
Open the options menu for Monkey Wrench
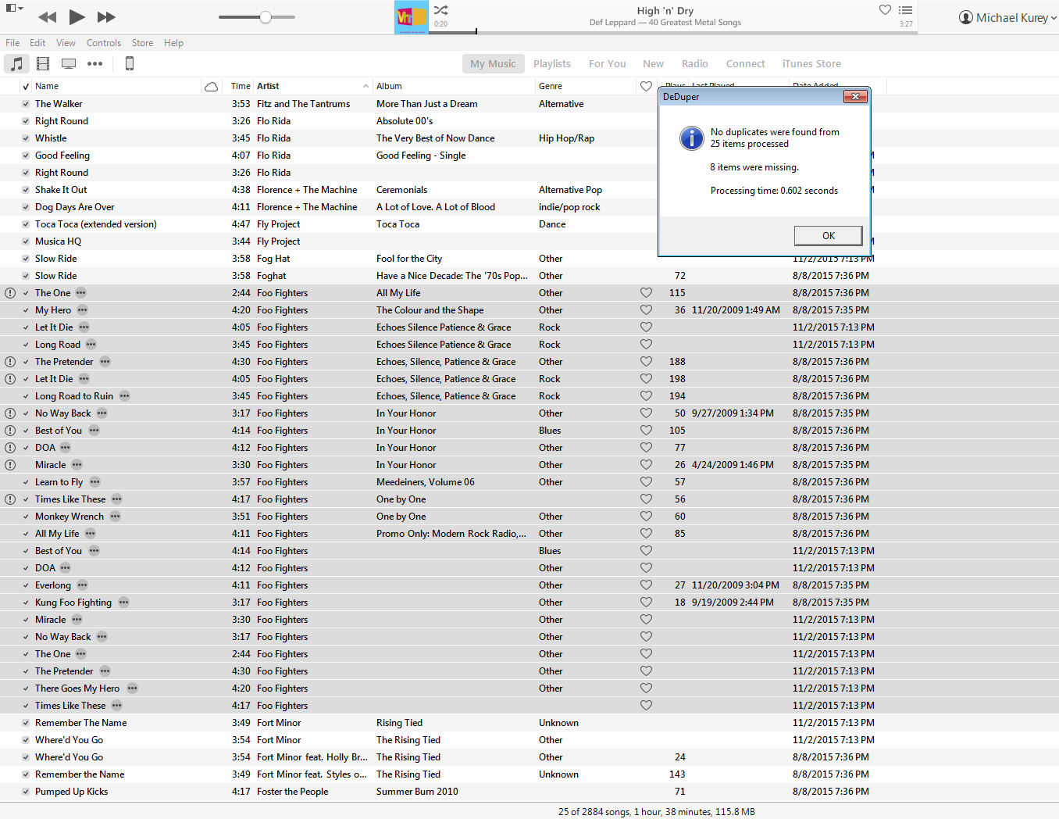pyautogui.click(x=116, y=517)
